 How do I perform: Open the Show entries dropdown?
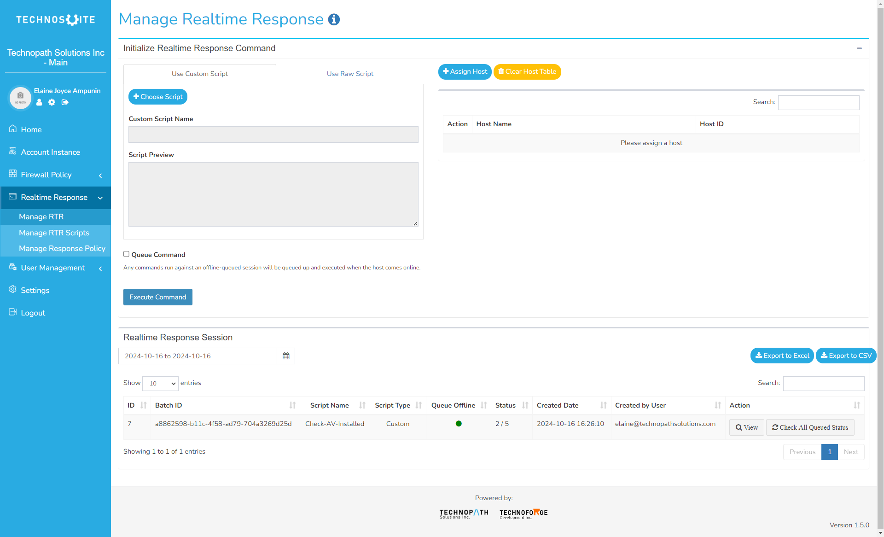point(160,383)
